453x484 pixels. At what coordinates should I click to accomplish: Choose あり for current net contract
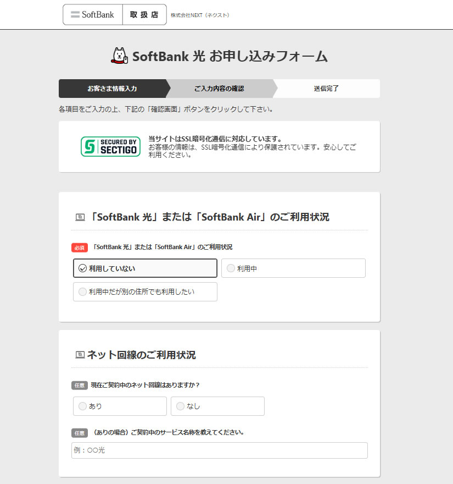(x=120, y=406)
